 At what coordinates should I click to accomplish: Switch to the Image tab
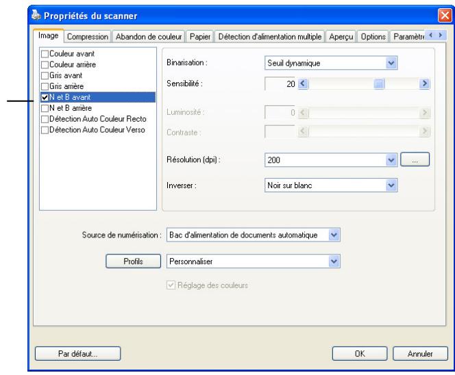[49, 36]
